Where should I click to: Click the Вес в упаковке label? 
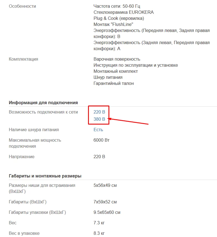pyautogui.click(x=24, y=233)
